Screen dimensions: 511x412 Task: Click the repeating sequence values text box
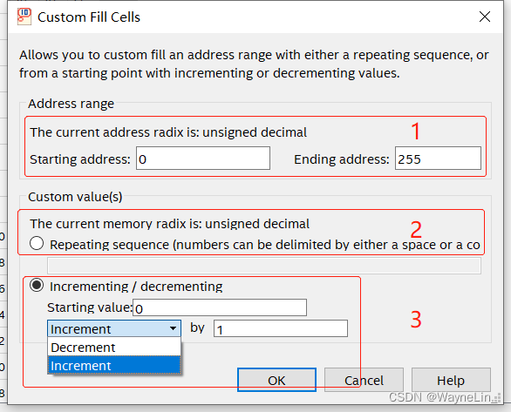click(264, 266)
